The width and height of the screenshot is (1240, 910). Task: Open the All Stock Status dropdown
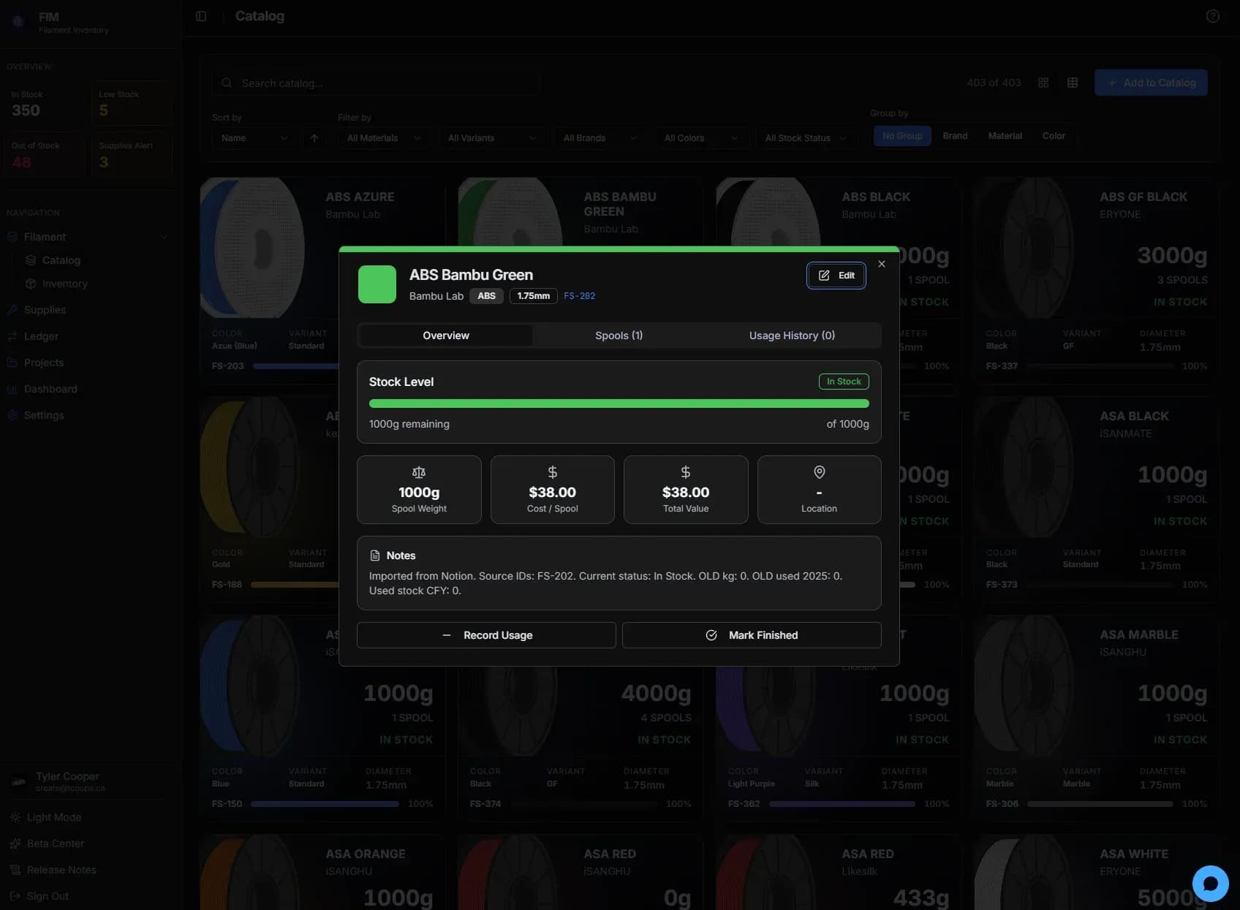[805, 138]
